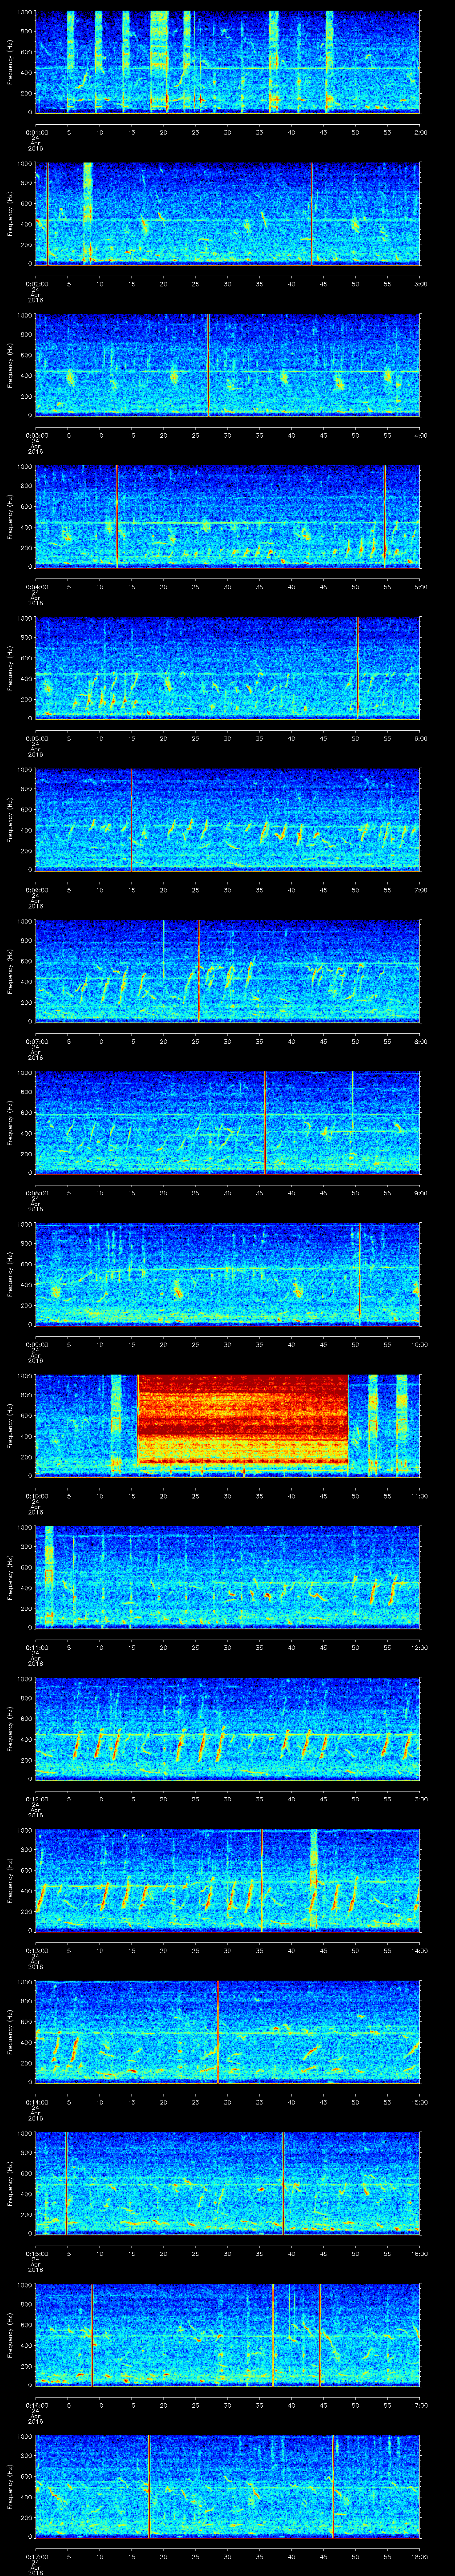This screenshot has height=2576, width=455.
Task: Select red marker near 25 s in 0:07:00 spectrogram
Action: click(x=198, y=970)
